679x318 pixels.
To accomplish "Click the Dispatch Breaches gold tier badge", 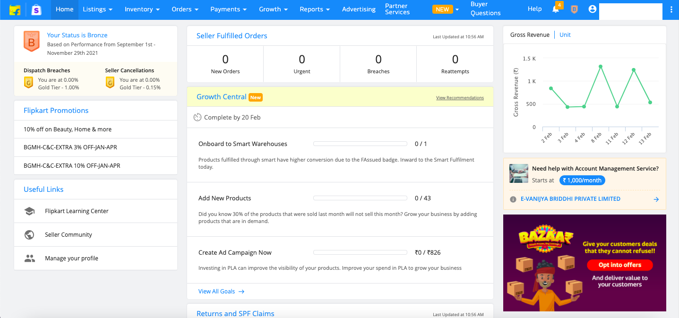I will [x=28, y=83].
